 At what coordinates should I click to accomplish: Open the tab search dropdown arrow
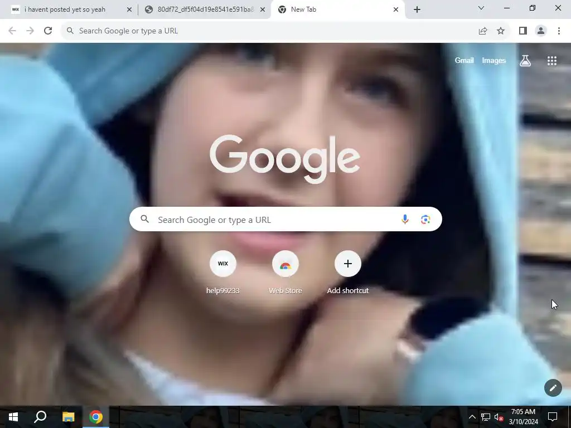pyautogui.click(x=481, y=8)
